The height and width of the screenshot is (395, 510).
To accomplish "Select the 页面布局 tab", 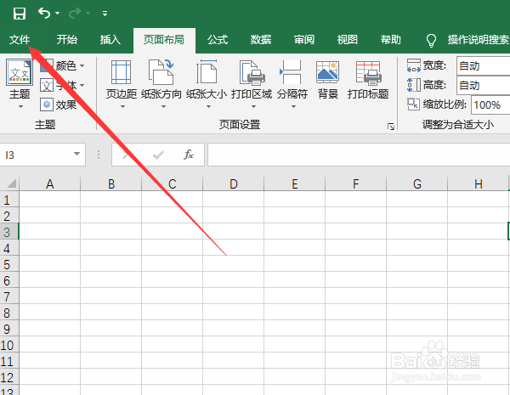I will pos(164,40).
